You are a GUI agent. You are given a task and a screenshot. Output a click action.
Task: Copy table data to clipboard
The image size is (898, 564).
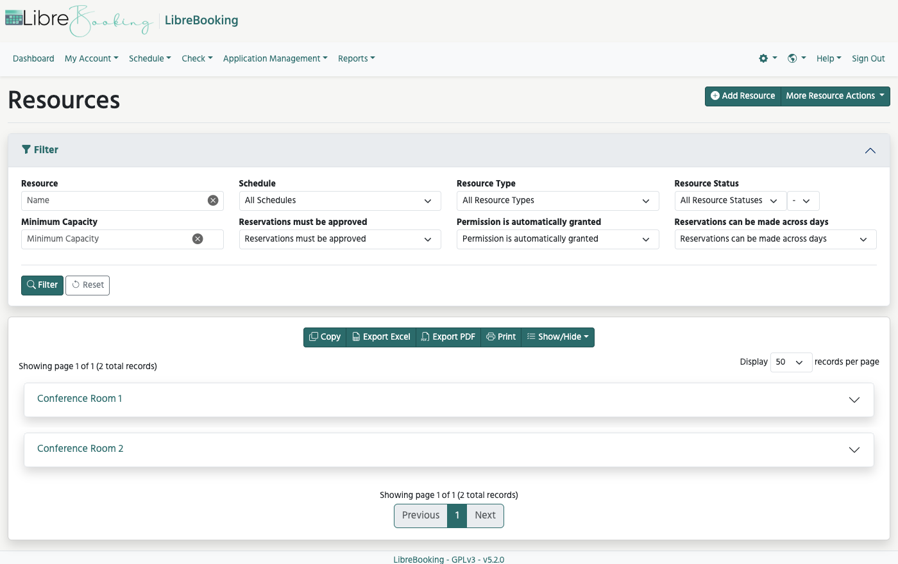(325, 337)
